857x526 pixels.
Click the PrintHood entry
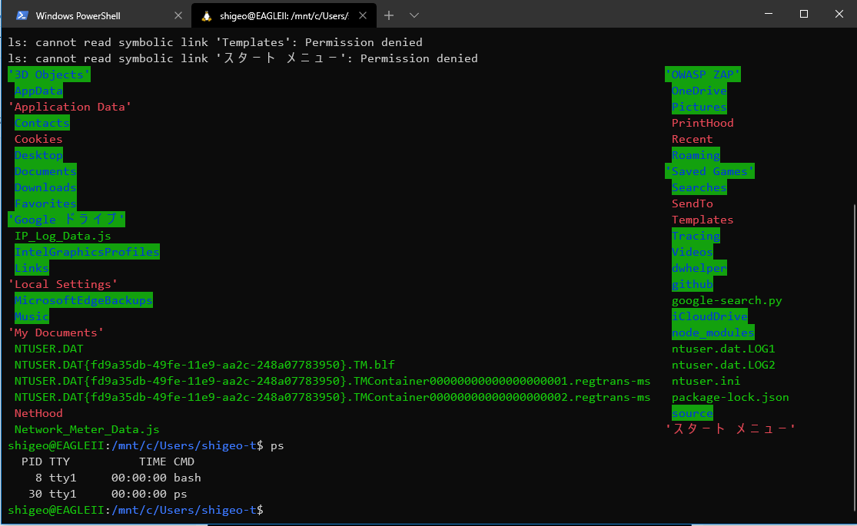(703, 123)
